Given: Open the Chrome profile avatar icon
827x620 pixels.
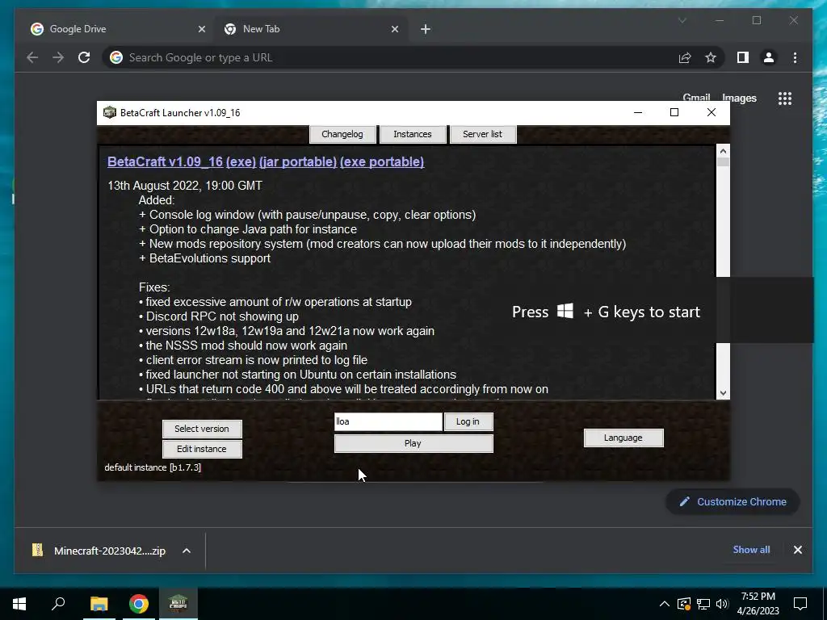Looking at the screenshot, I should pos(769,57).
